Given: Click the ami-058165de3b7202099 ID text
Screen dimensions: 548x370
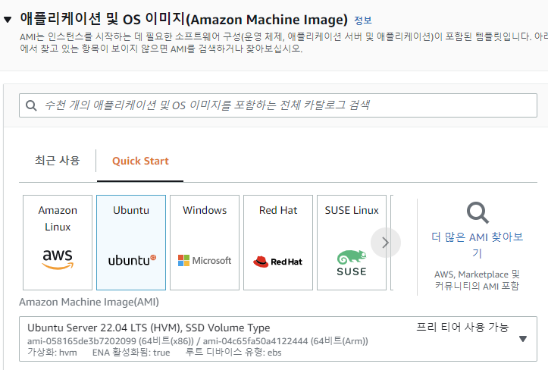Looking at the screenshot, I should coord(82,341).
